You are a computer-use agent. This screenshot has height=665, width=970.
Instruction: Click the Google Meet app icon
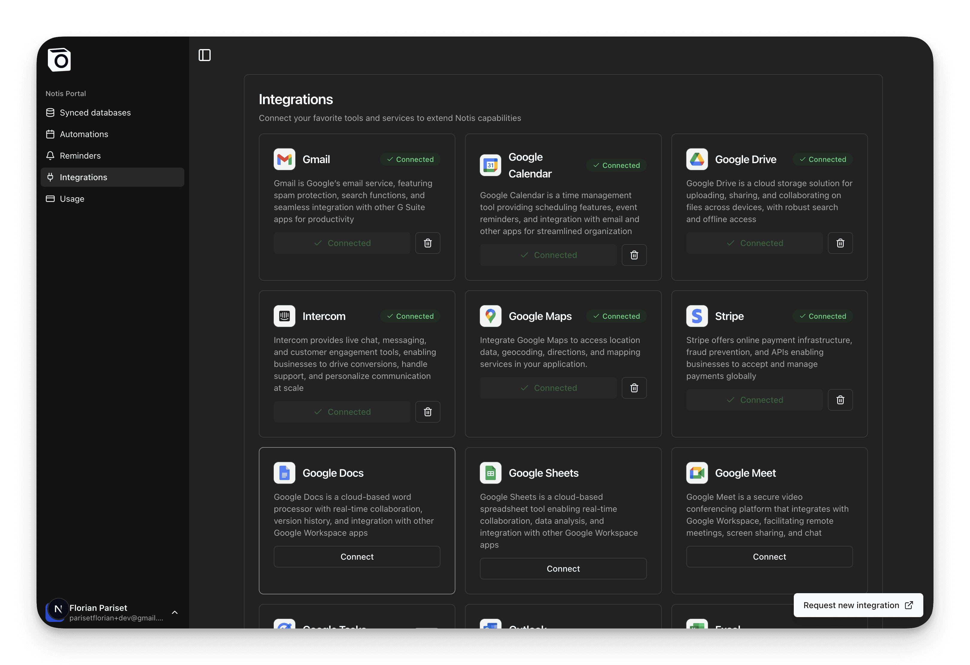click(x=697, y=473)
